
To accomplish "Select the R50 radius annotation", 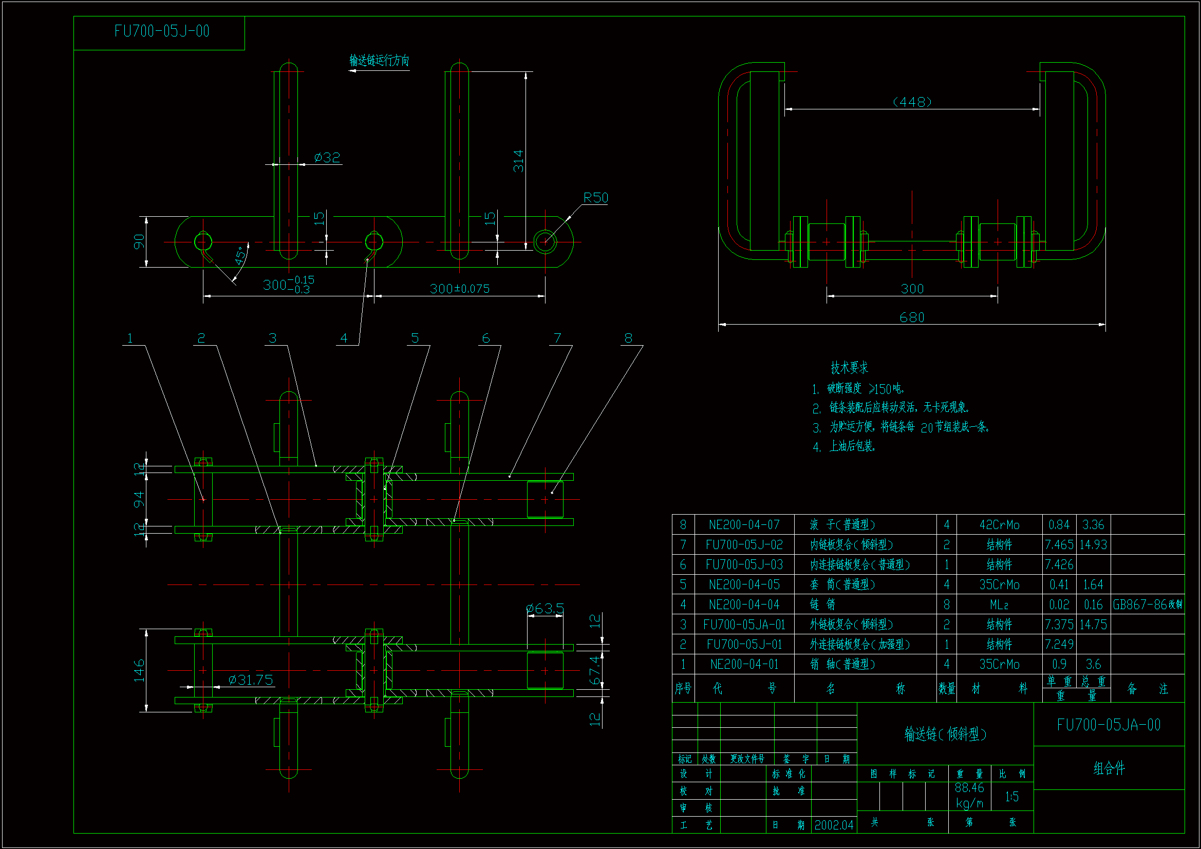I will (595, 198).
